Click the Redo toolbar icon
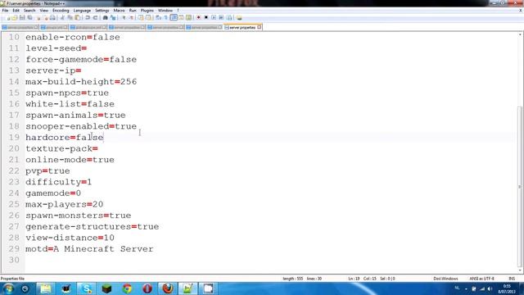 click(x=95, y=17)
